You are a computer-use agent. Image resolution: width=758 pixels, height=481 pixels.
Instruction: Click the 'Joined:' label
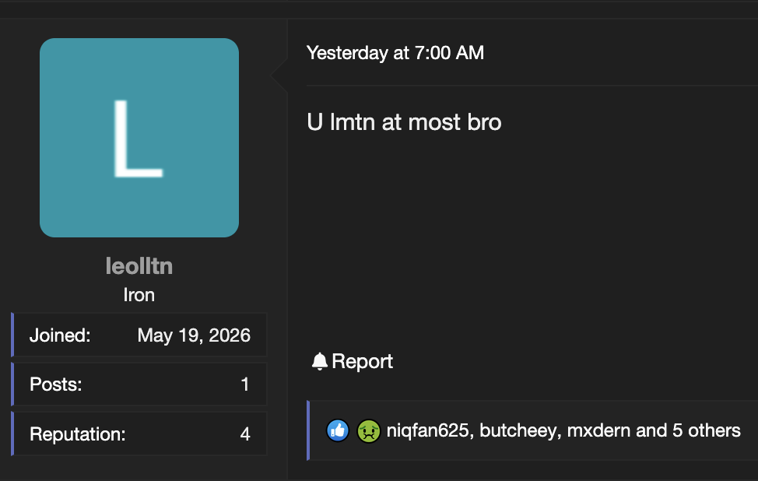tap(60, 335)
